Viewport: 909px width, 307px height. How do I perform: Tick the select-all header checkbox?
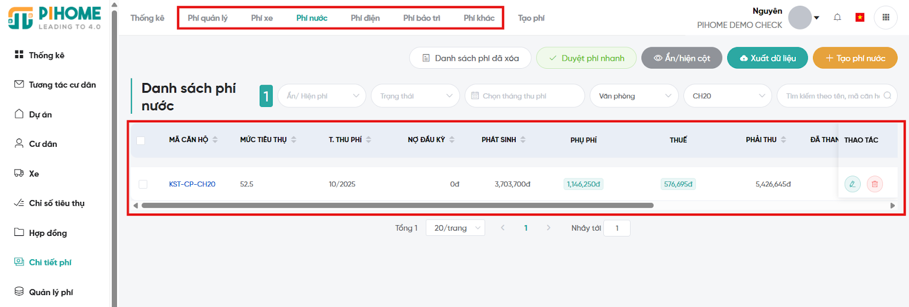tap(141, 140)
